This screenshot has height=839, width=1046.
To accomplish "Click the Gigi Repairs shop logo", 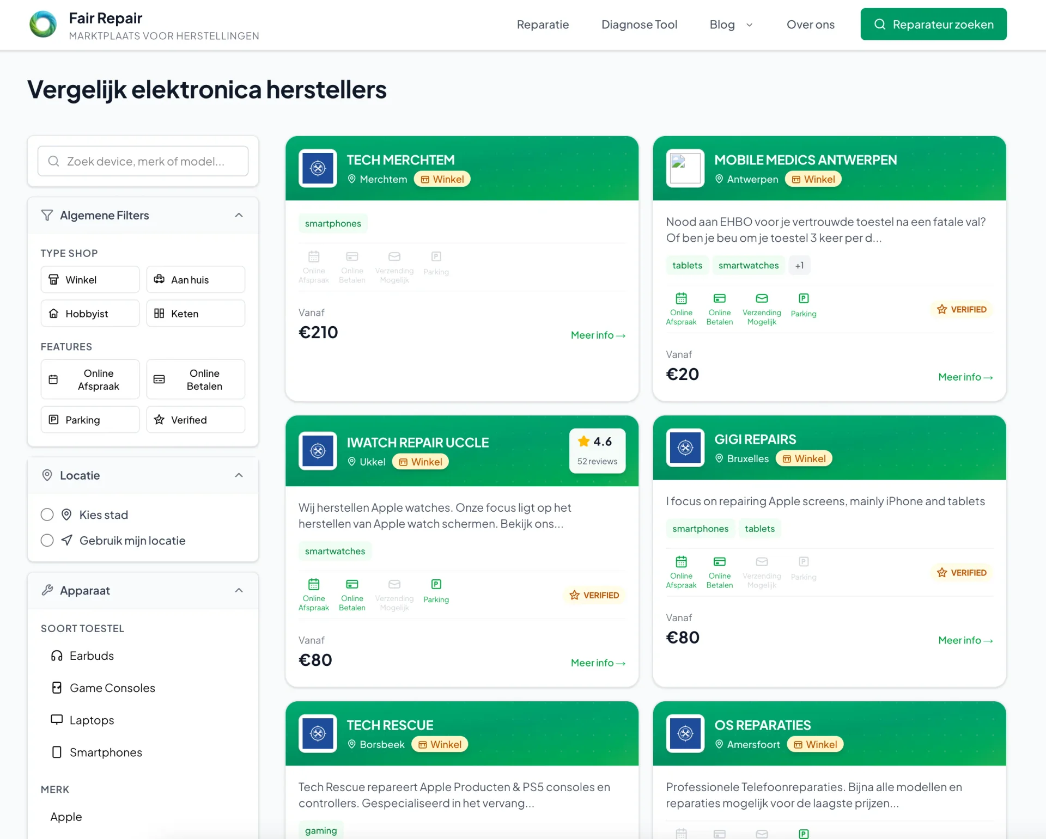I will coord(685,448).
